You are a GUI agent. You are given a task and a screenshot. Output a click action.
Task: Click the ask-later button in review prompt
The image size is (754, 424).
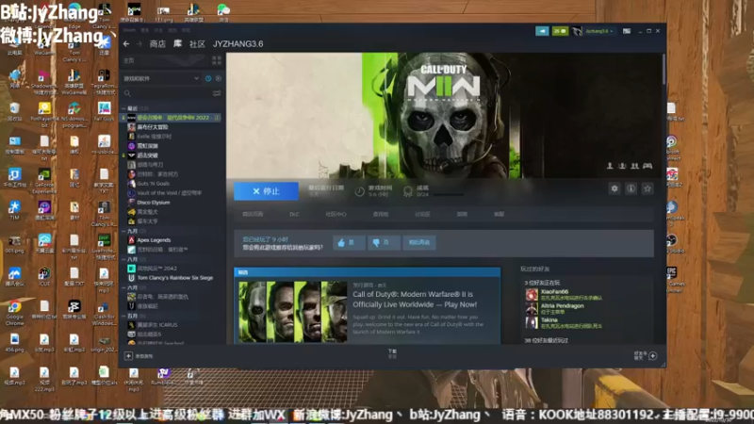[419, 243]
